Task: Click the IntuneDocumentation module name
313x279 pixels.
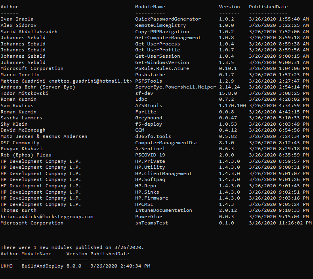Action: tap(164, 211)
